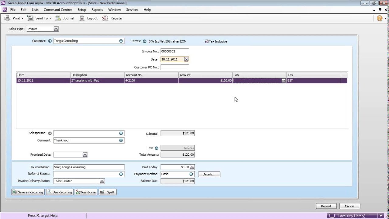Expand the Customer selection list
389x219 pixels.
(x=121, y=41)
